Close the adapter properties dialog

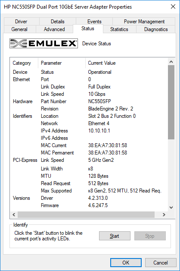[173, 7]
